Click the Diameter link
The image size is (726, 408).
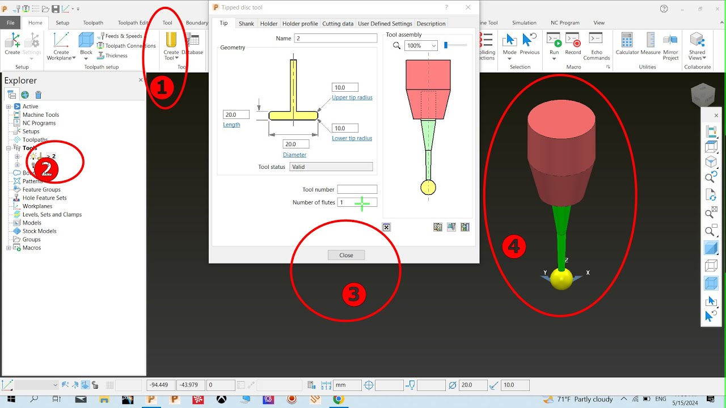(294, 155)
